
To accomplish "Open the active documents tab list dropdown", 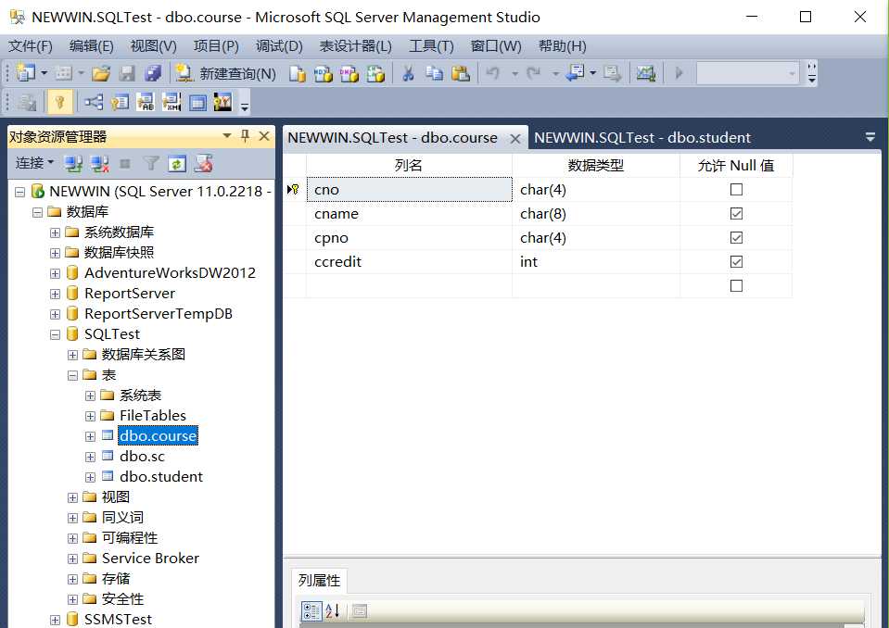I will (870, 137).
